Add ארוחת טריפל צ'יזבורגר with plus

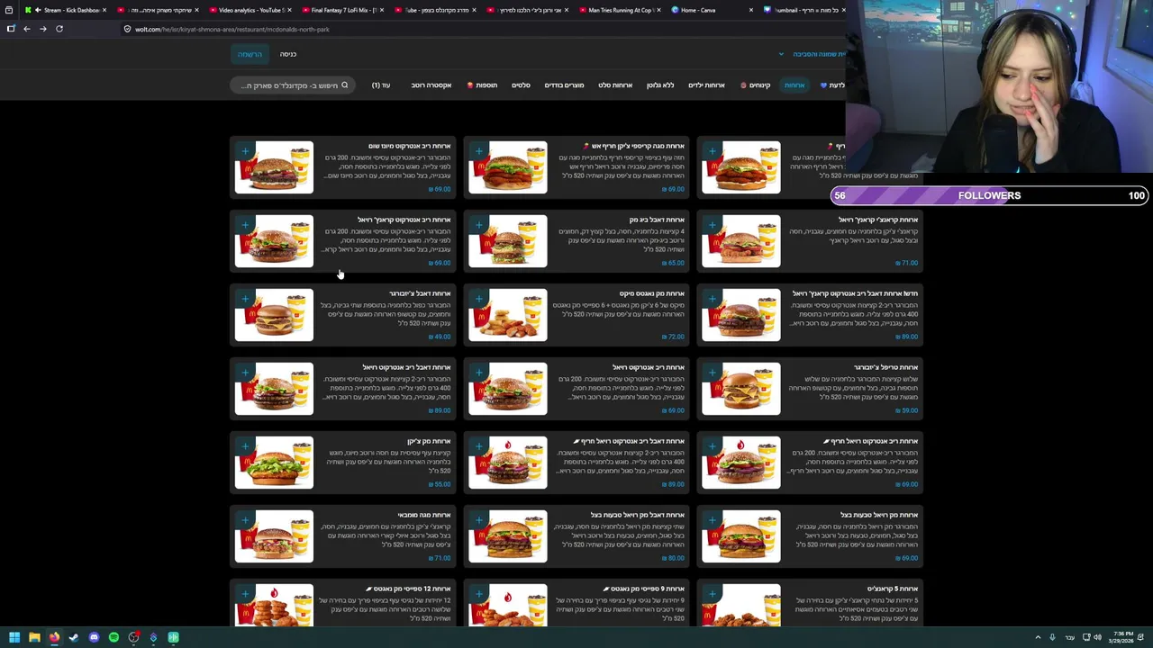(712, 373)
